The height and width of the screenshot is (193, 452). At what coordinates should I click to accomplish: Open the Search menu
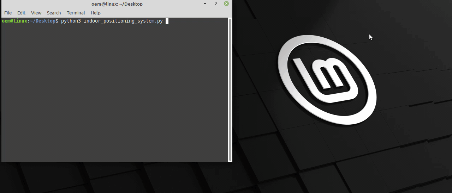tap(54, 13)
